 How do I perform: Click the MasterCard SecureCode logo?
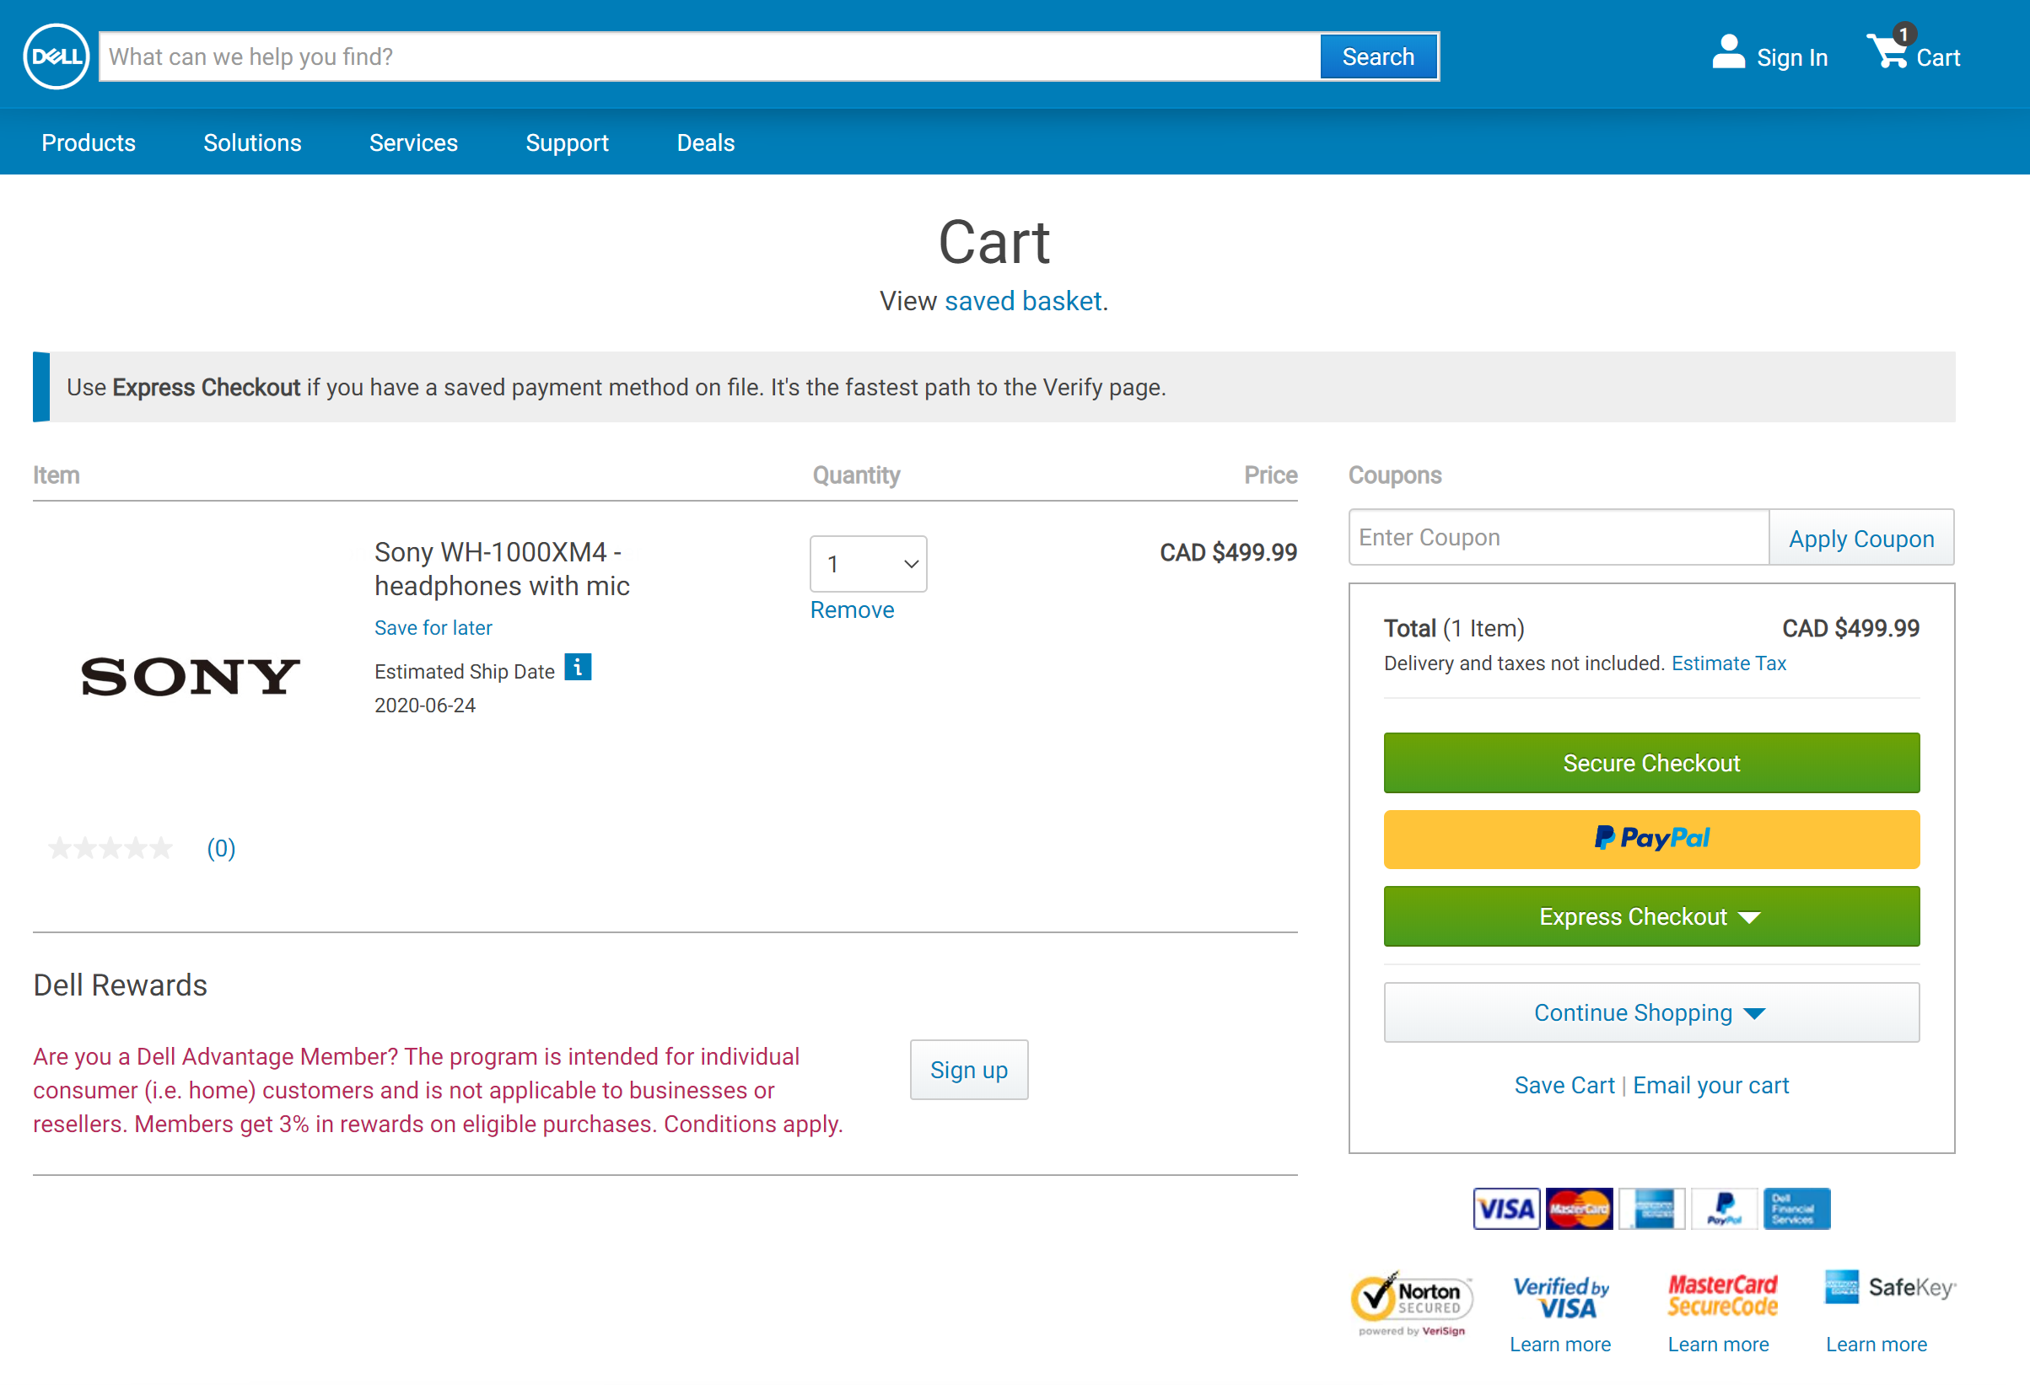tap(1722, 1296)
